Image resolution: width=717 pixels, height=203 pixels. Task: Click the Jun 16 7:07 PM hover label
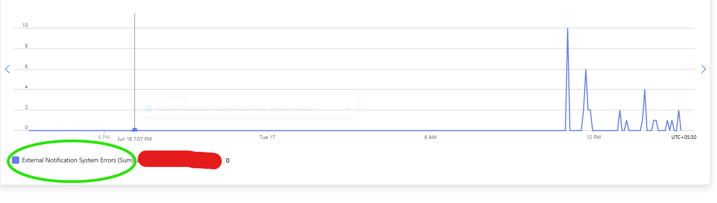click(x=134, y=139)
